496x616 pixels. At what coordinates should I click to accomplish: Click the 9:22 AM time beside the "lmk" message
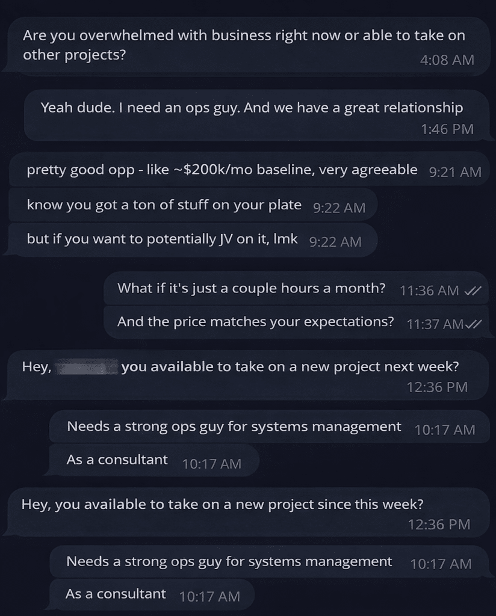335,241
